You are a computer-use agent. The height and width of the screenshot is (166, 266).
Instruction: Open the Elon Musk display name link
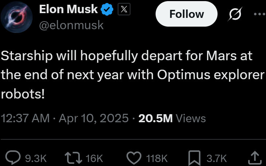[69, 9]
